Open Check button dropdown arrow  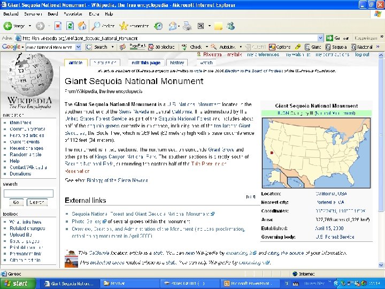tap(207, 47)
